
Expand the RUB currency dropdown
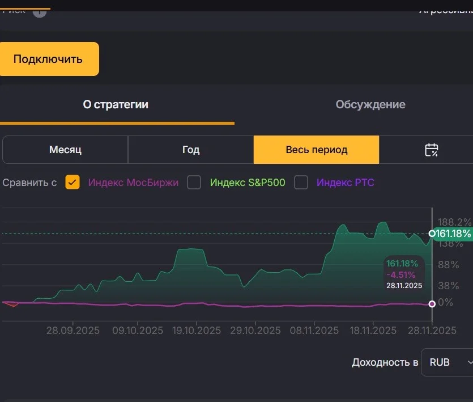[x=447, y=362]
